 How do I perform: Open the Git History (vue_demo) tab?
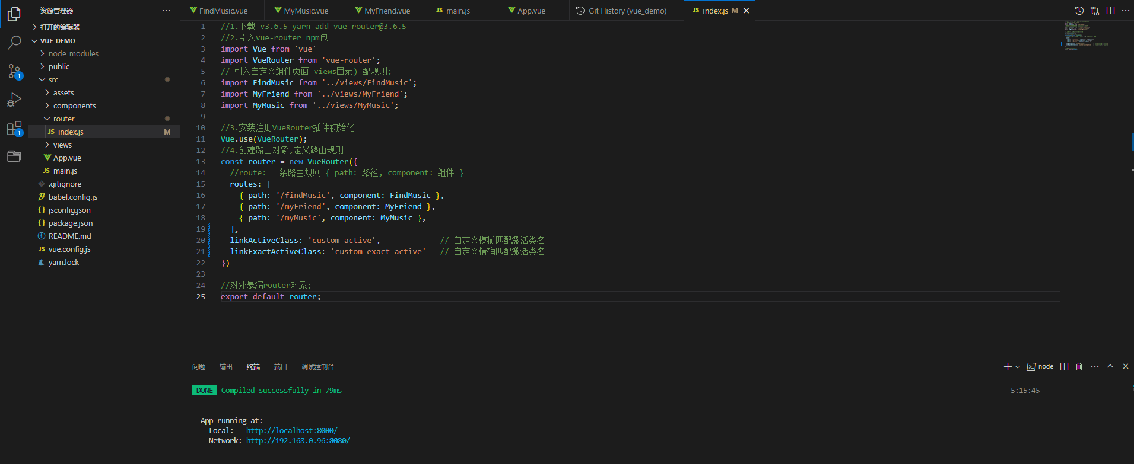tap(627, 11)
